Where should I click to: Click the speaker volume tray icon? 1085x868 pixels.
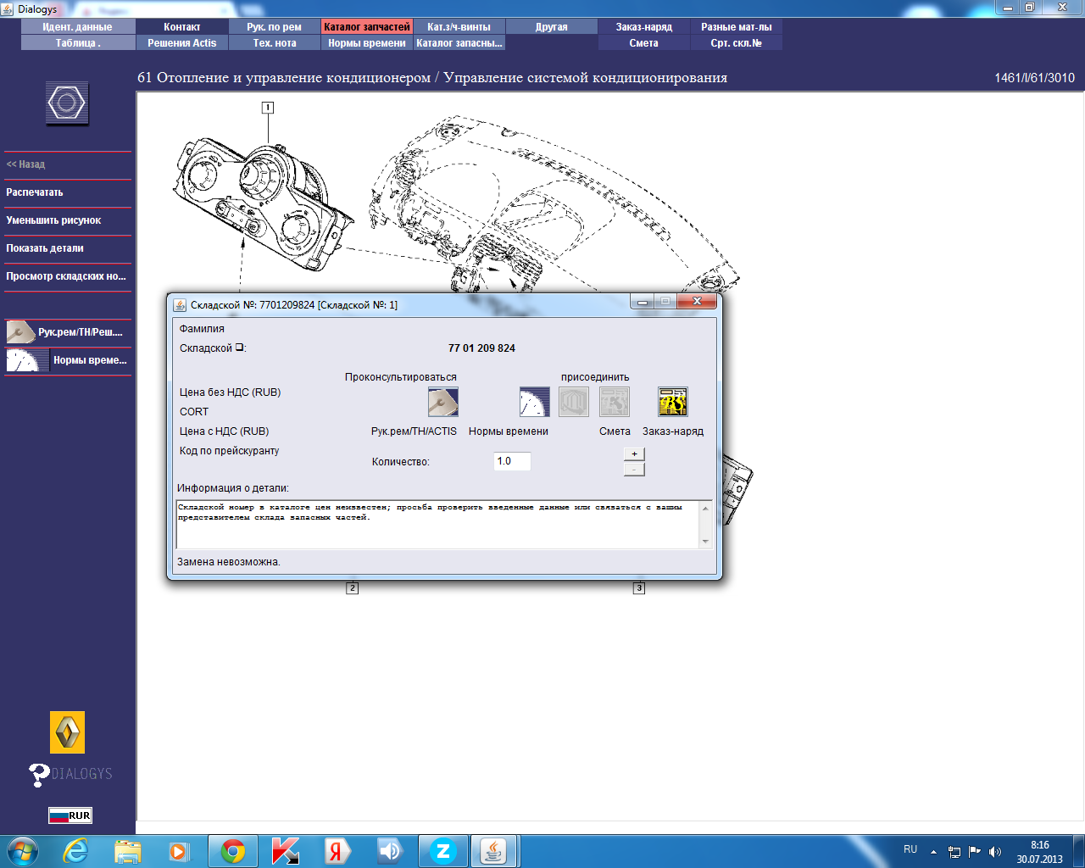(x=995, y=852)
